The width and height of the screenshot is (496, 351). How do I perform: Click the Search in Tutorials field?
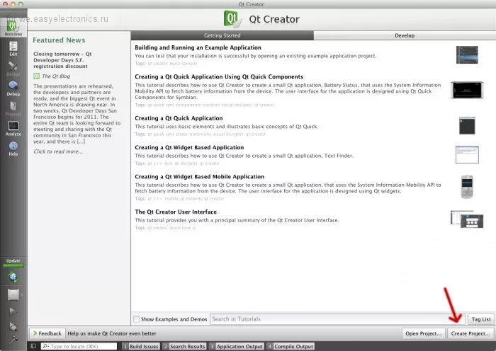337,319
